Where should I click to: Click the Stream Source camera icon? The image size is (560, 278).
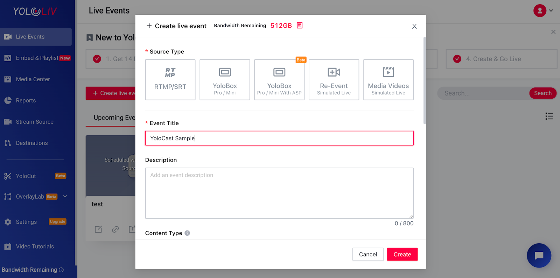[x=8, y=122]
